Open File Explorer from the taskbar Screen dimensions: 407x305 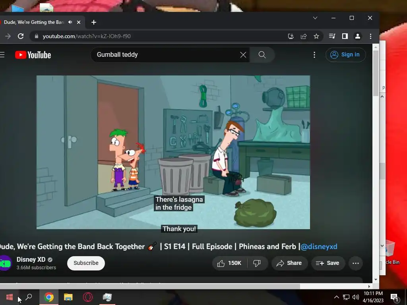68,297
